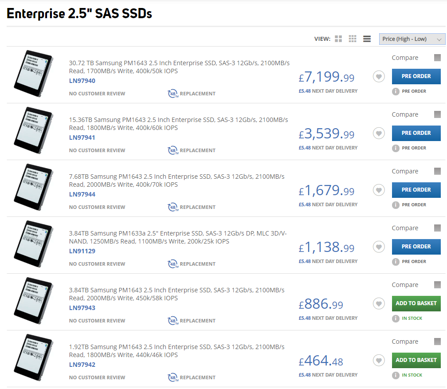Pre order the £3,539.99 Samsung SSD
This screenshot has height=389, width=447.
click(416, 133)
